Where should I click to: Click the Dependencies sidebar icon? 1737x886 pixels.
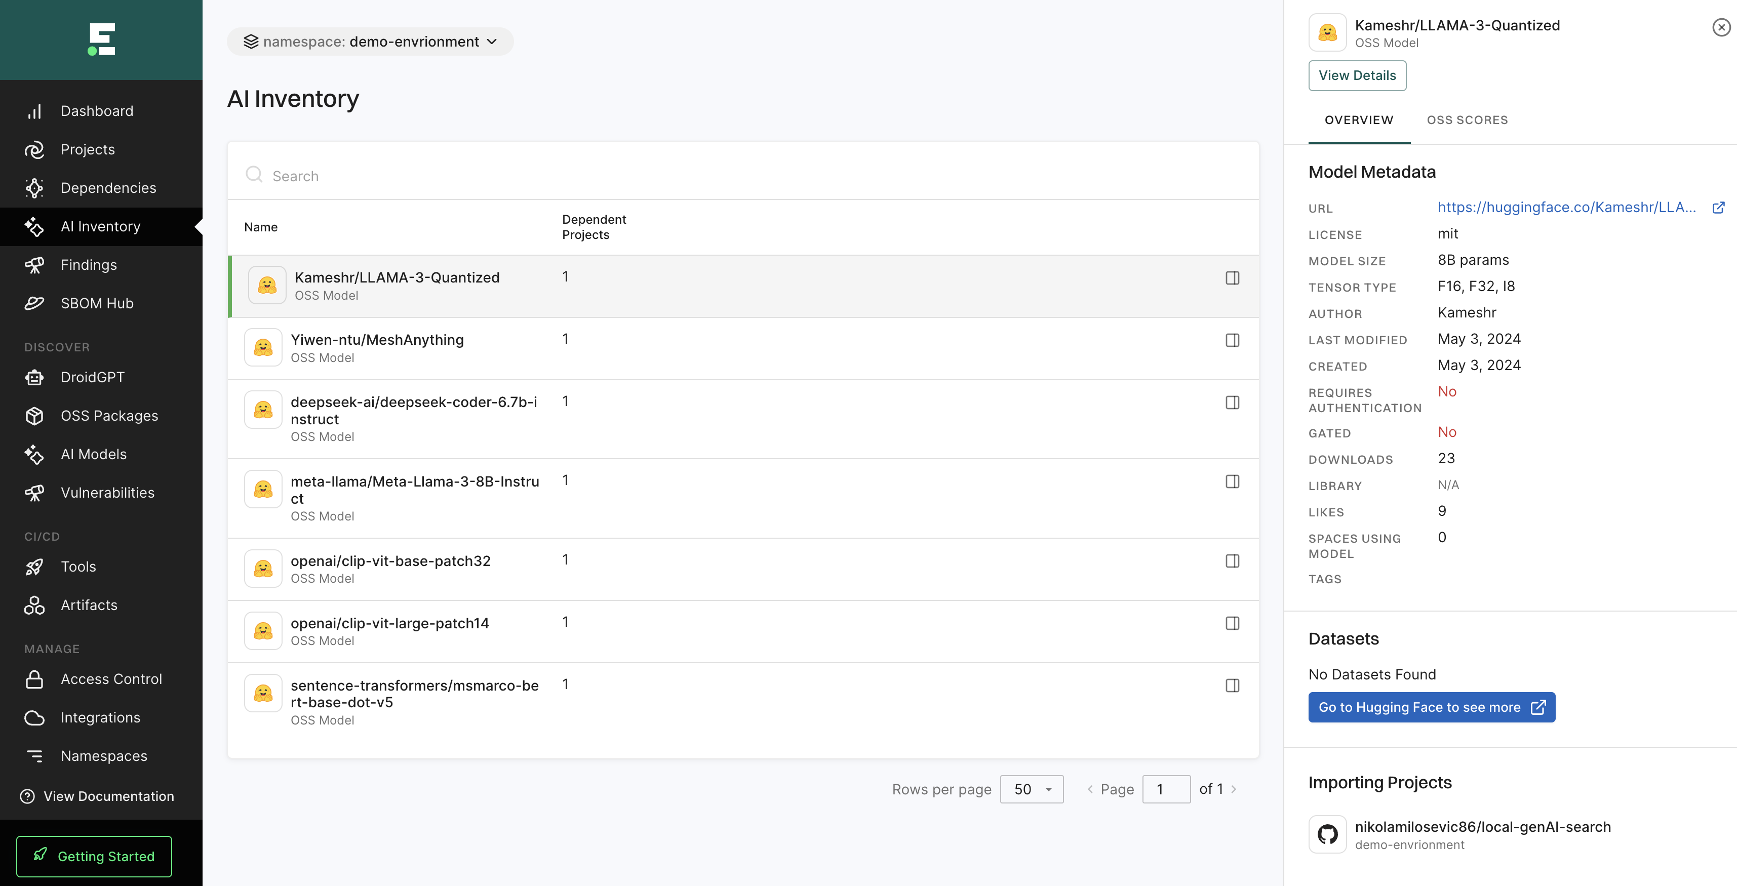click(x=34, y=188)
